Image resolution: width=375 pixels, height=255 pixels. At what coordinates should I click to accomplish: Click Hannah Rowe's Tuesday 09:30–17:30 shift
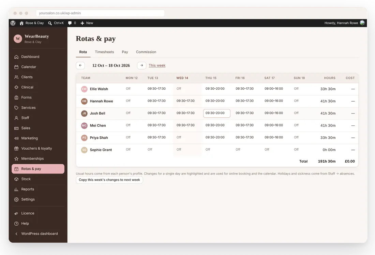(x=156, y=101)
